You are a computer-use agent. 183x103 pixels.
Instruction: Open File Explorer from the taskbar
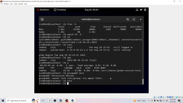click(49, 100)
